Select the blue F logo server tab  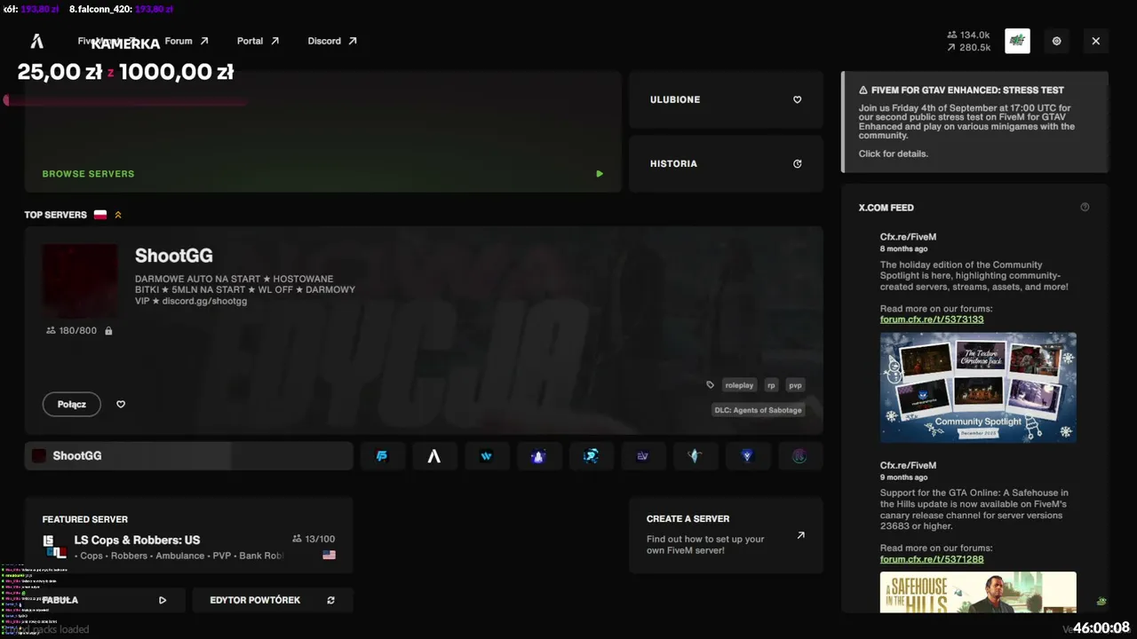tap(383, 456)
